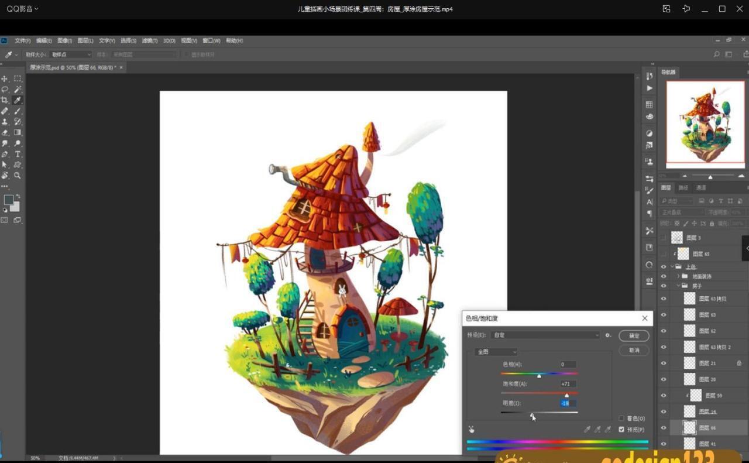This screenshot has width=749, height=463.
Task: Collapse the 房子 layer group
Action: tap(679, 286)
